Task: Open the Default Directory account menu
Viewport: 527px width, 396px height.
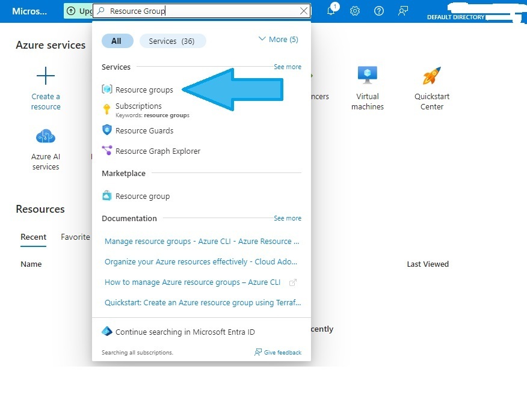Action: (455, 17)
